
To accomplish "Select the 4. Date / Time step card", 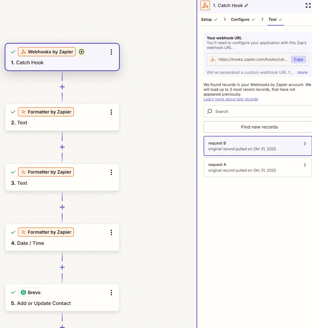I will point(62,238).
